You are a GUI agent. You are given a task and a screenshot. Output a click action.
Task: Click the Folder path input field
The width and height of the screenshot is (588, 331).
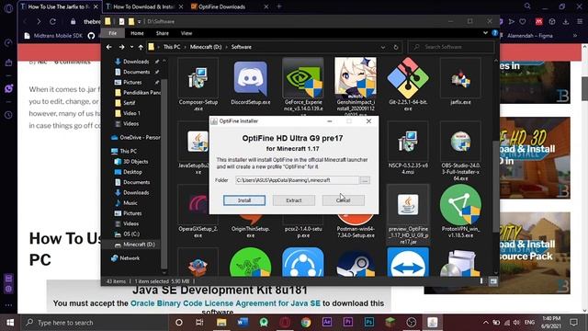tap(297, 180)
